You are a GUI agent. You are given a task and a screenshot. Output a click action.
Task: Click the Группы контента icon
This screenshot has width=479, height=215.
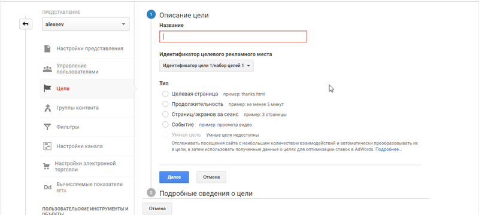(47, 108)
